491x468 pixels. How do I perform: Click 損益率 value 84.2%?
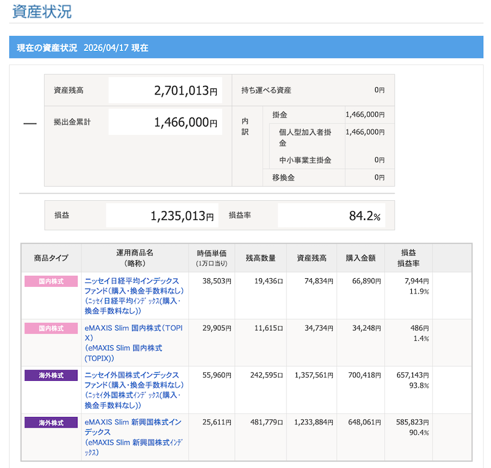[x=365, y=216]
